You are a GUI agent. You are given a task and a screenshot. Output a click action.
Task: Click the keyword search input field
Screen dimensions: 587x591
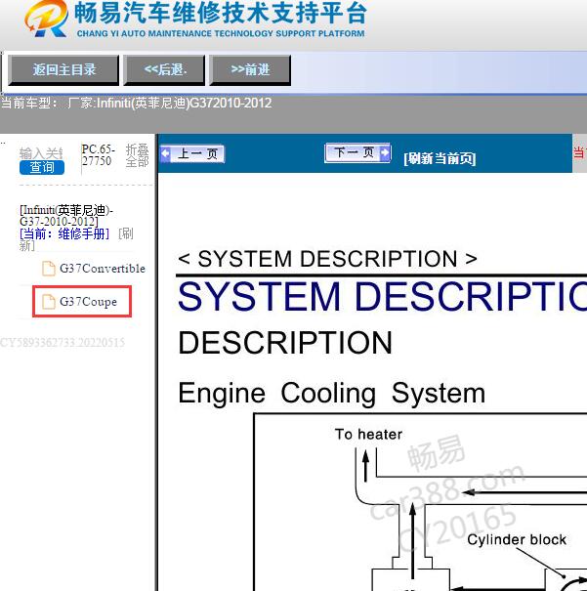pos(41,153)
